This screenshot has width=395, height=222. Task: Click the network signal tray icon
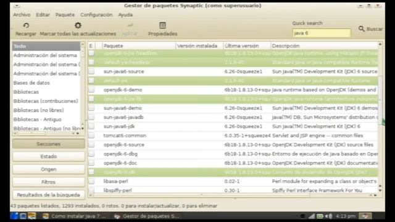pos(312,216)
